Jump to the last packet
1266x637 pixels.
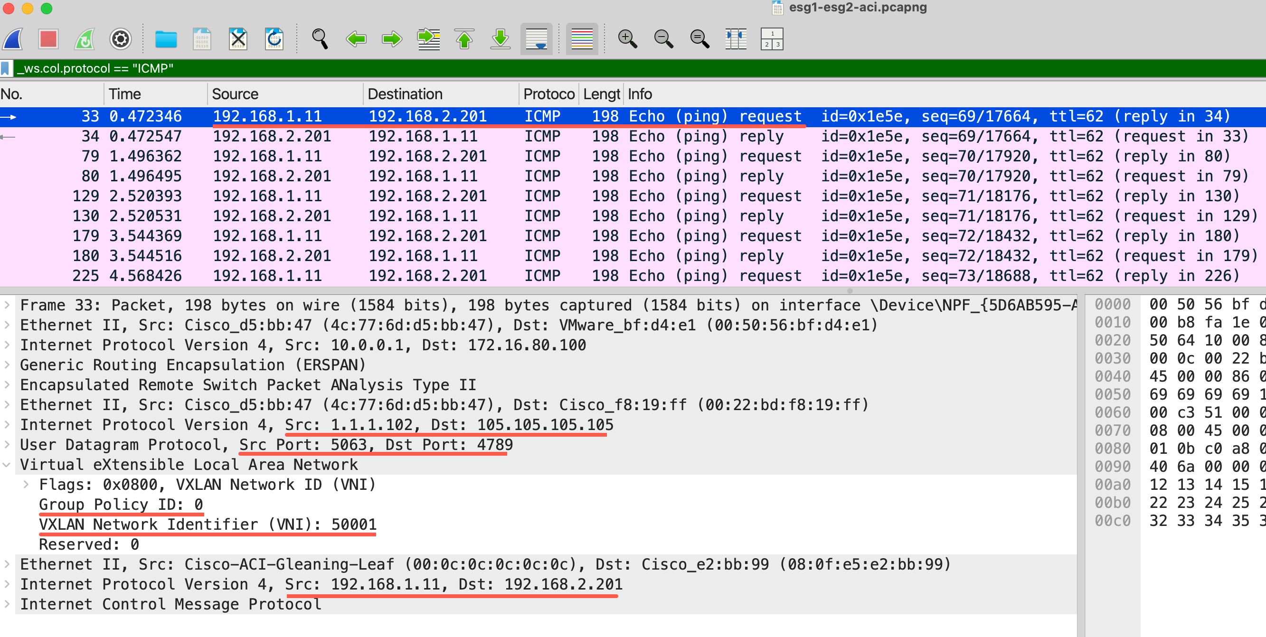(x=501, y=39)
